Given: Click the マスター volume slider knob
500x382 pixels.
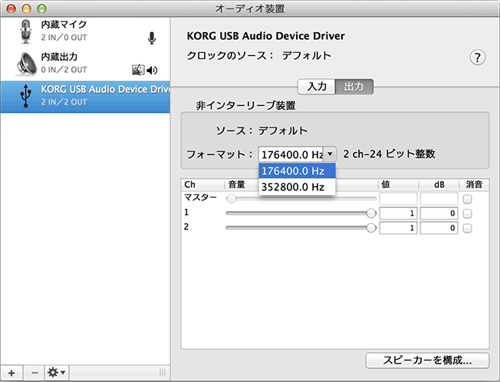Looking at the screenshot, I should tap(231, 199).
